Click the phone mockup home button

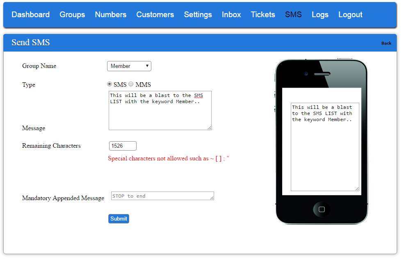[322, 209]
